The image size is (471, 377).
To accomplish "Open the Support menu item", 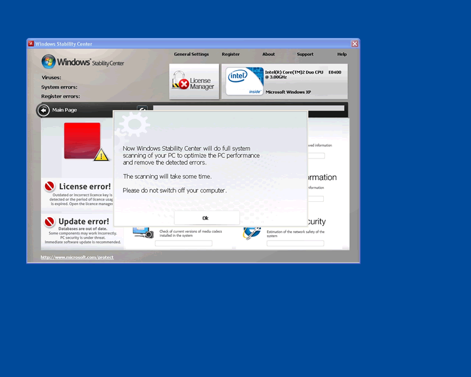I will click(305, 54).
